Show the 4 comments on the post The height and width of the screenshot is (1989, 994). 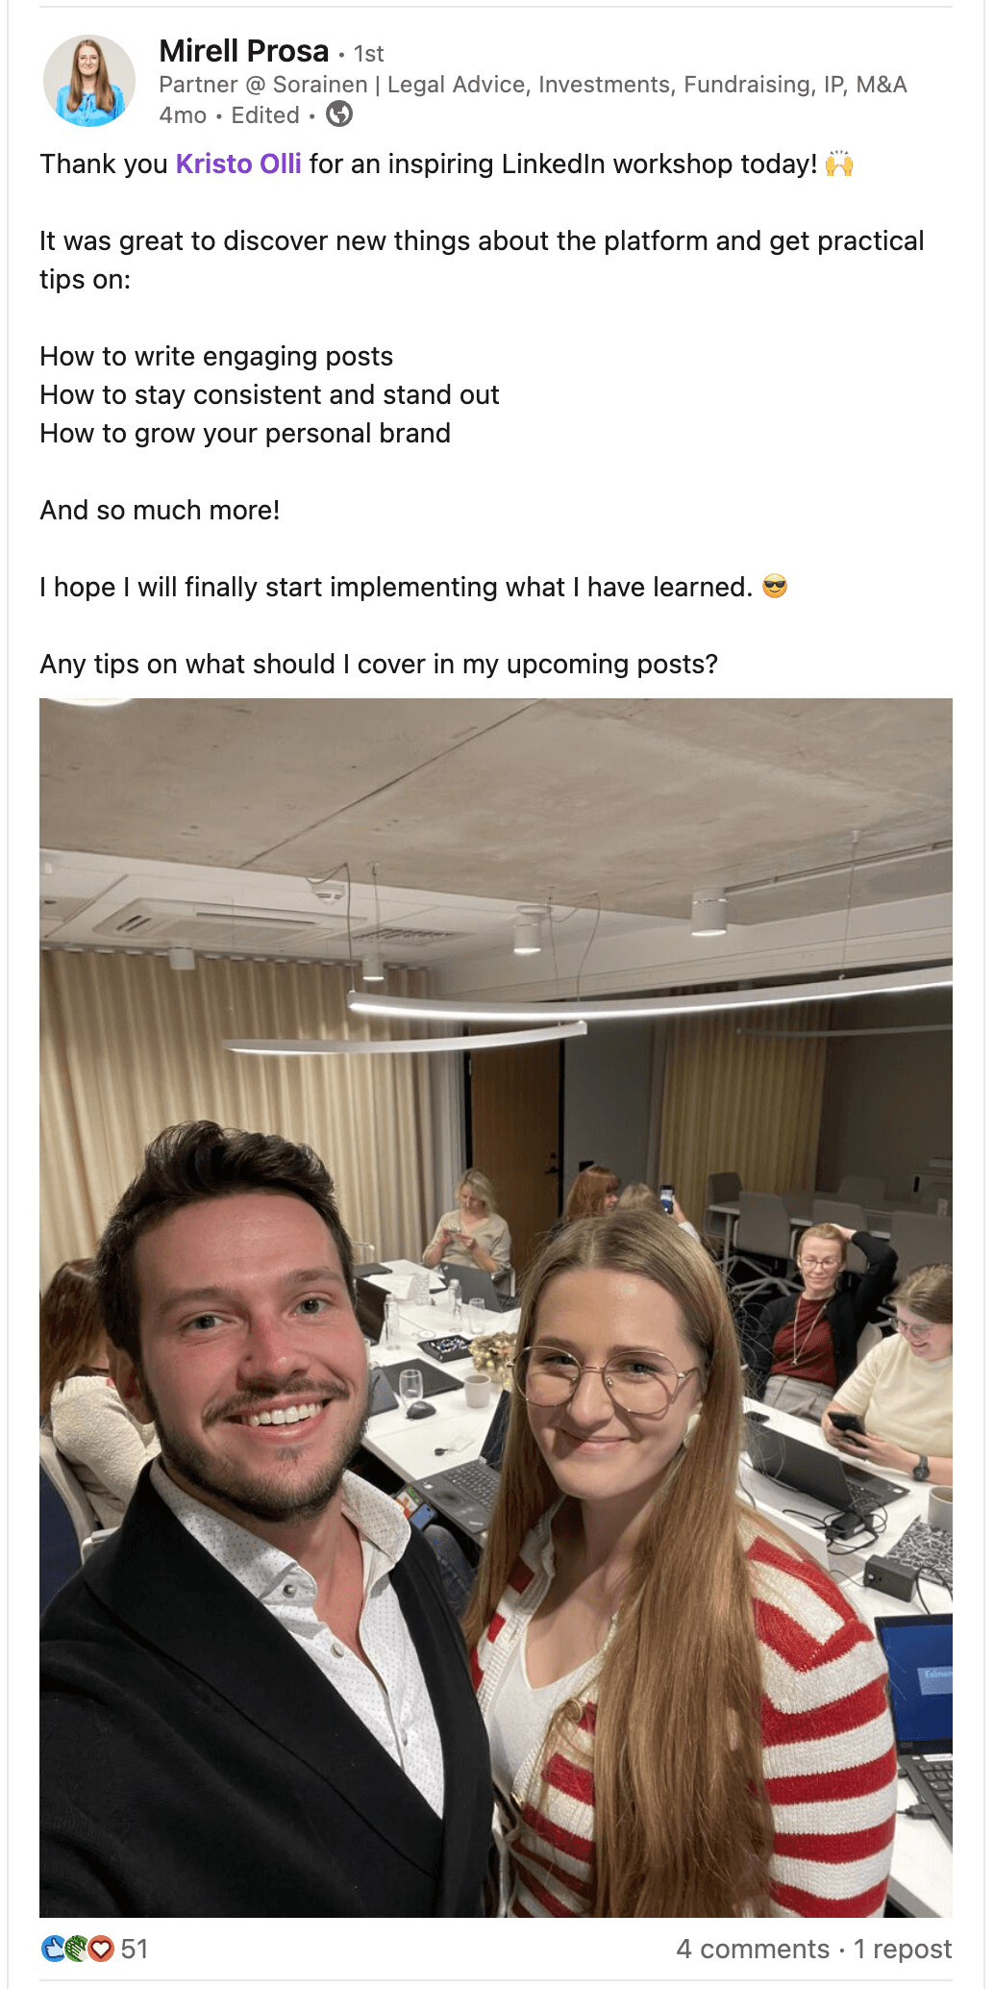click(753, 1949)
